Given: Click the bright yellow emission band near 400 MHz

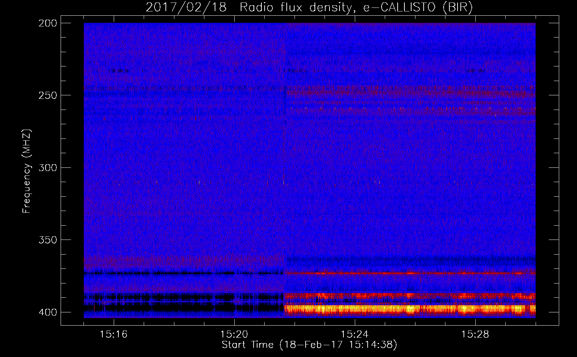Looking at the screenshot, I should point(409,308).
